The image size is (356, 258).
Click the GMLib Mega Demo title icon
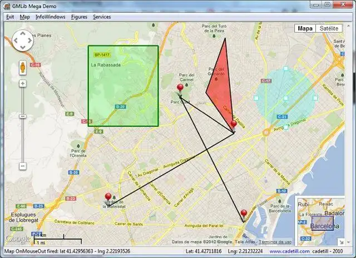(7, 6)
